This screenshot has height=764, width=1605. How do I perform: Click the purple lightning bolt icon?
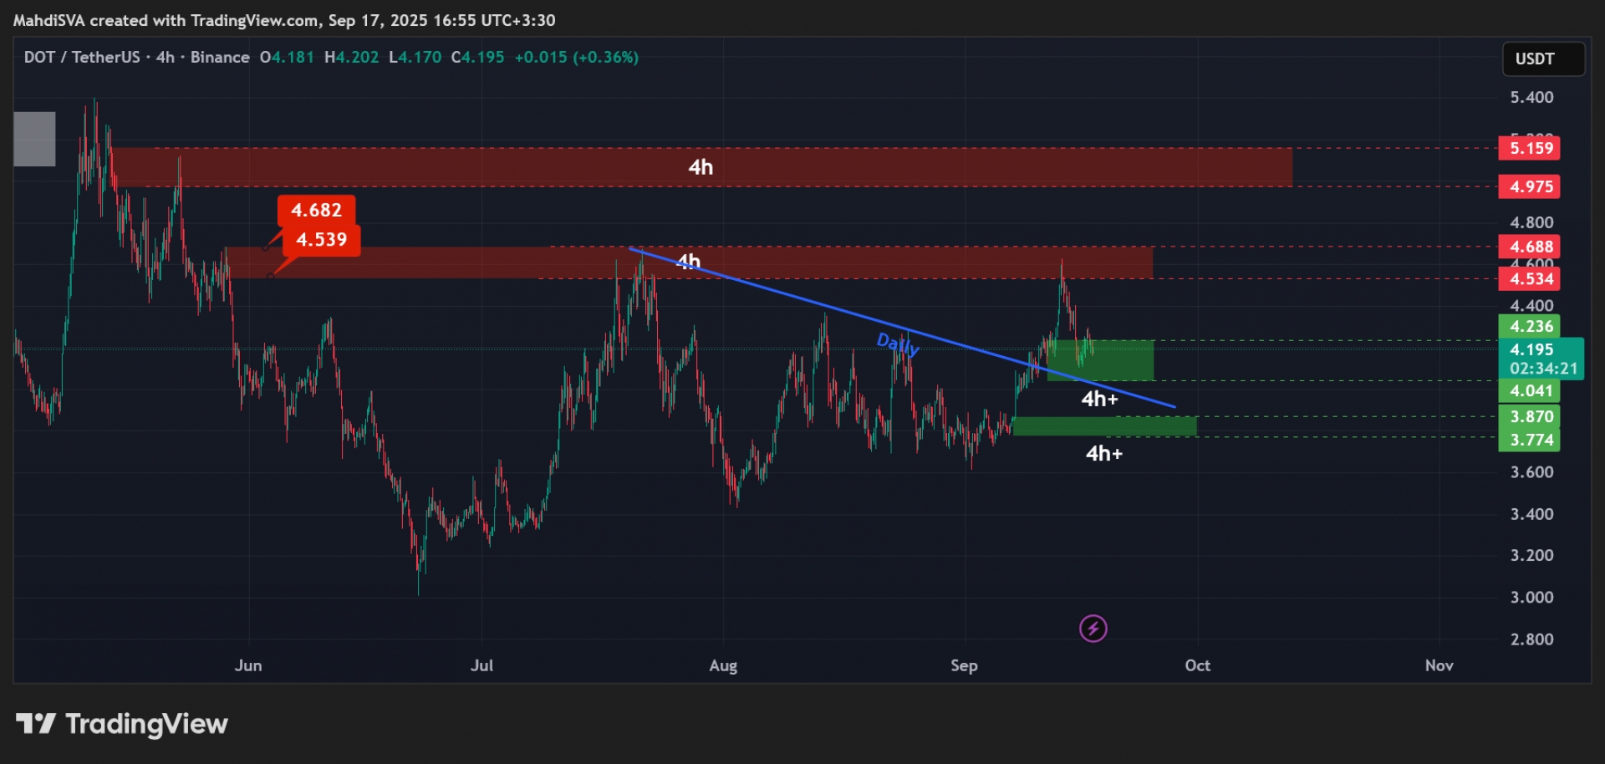coord(1093,628)
